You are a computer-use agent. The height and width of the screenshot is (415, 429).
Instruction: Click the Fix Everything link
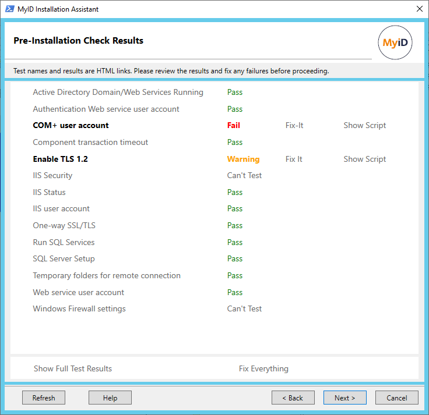click(263, 368)
